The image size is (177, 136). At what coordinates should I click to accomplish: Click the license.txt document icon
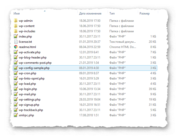[x=16, y=42]
